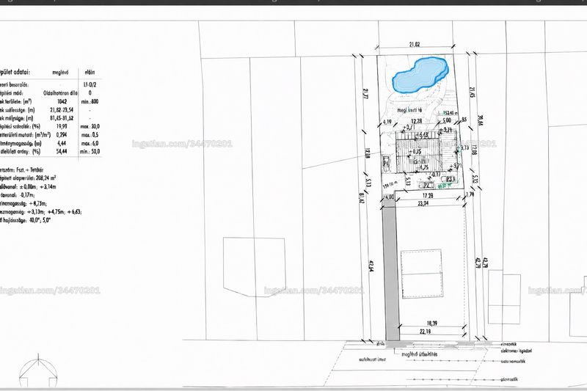This screenshot has height=391, width=587.
Task: Click the "1042" plot area value
Action: click(x=62, y=101)
